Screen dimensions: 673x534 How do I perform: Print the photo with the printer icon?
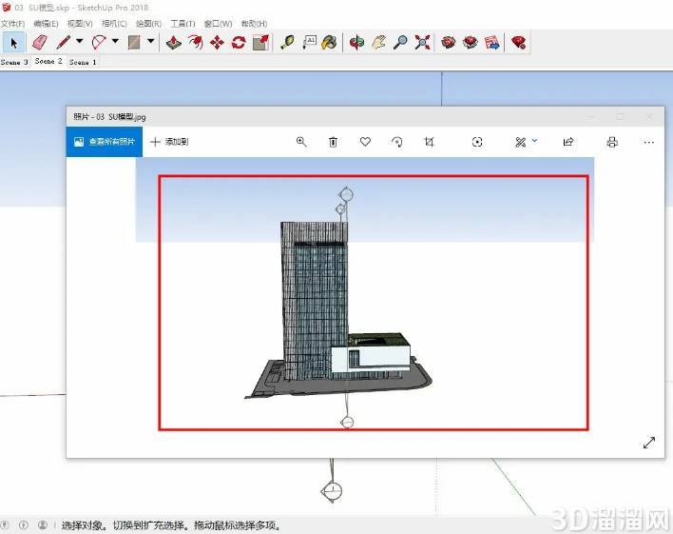point(612,142)
